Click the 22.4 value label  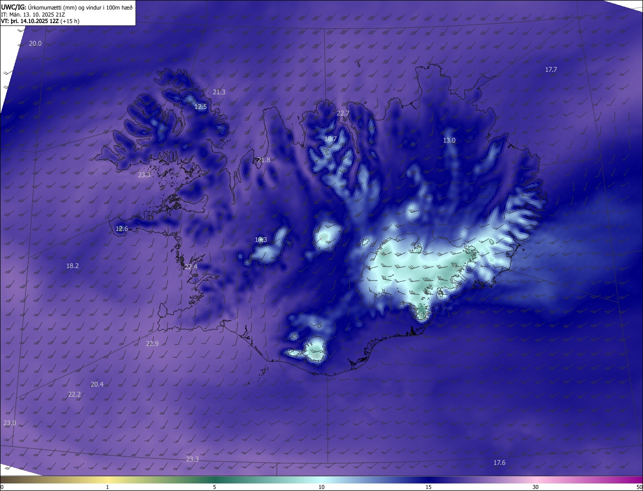click(191, 267)
